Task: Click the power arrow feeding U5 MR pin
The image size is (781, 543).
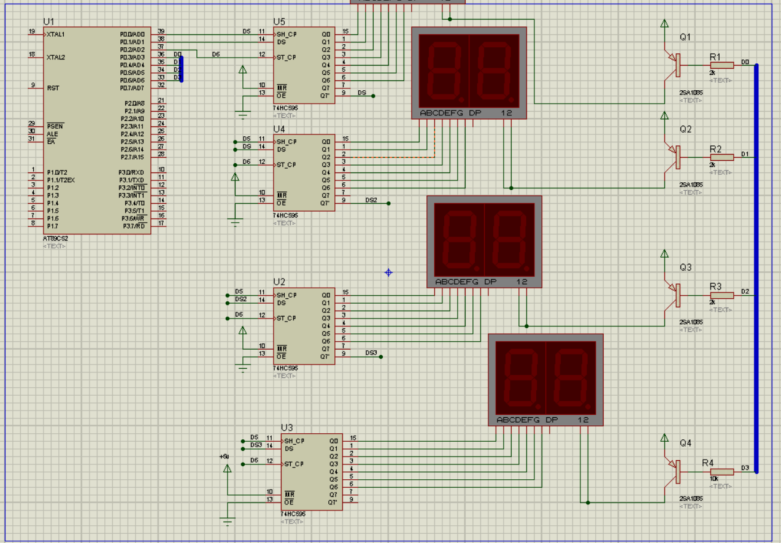Action: click(x=242, y=70)
